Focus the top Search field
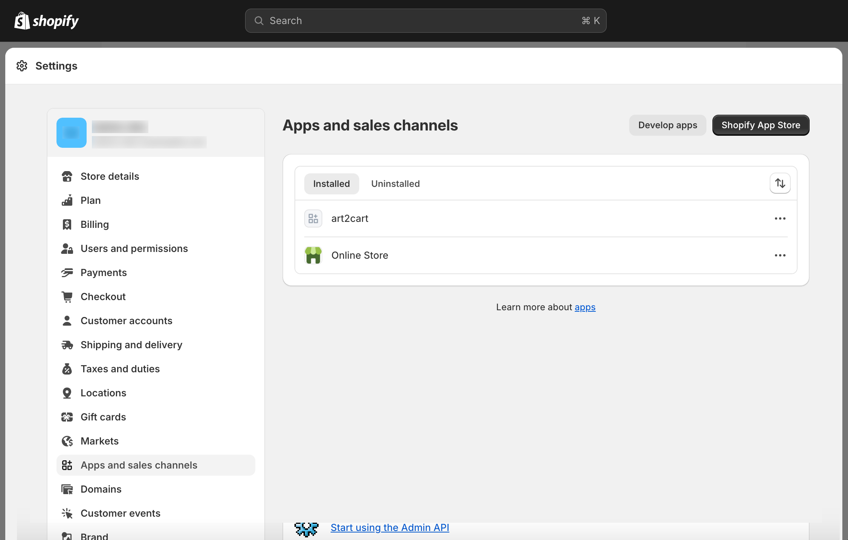Screen dimensions: 848x540 pyautogui.click(x=425, y=21)
